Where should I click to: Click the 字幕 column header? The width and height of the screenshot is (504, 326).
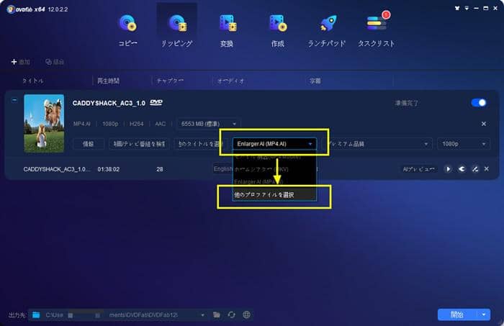(315, 81)
